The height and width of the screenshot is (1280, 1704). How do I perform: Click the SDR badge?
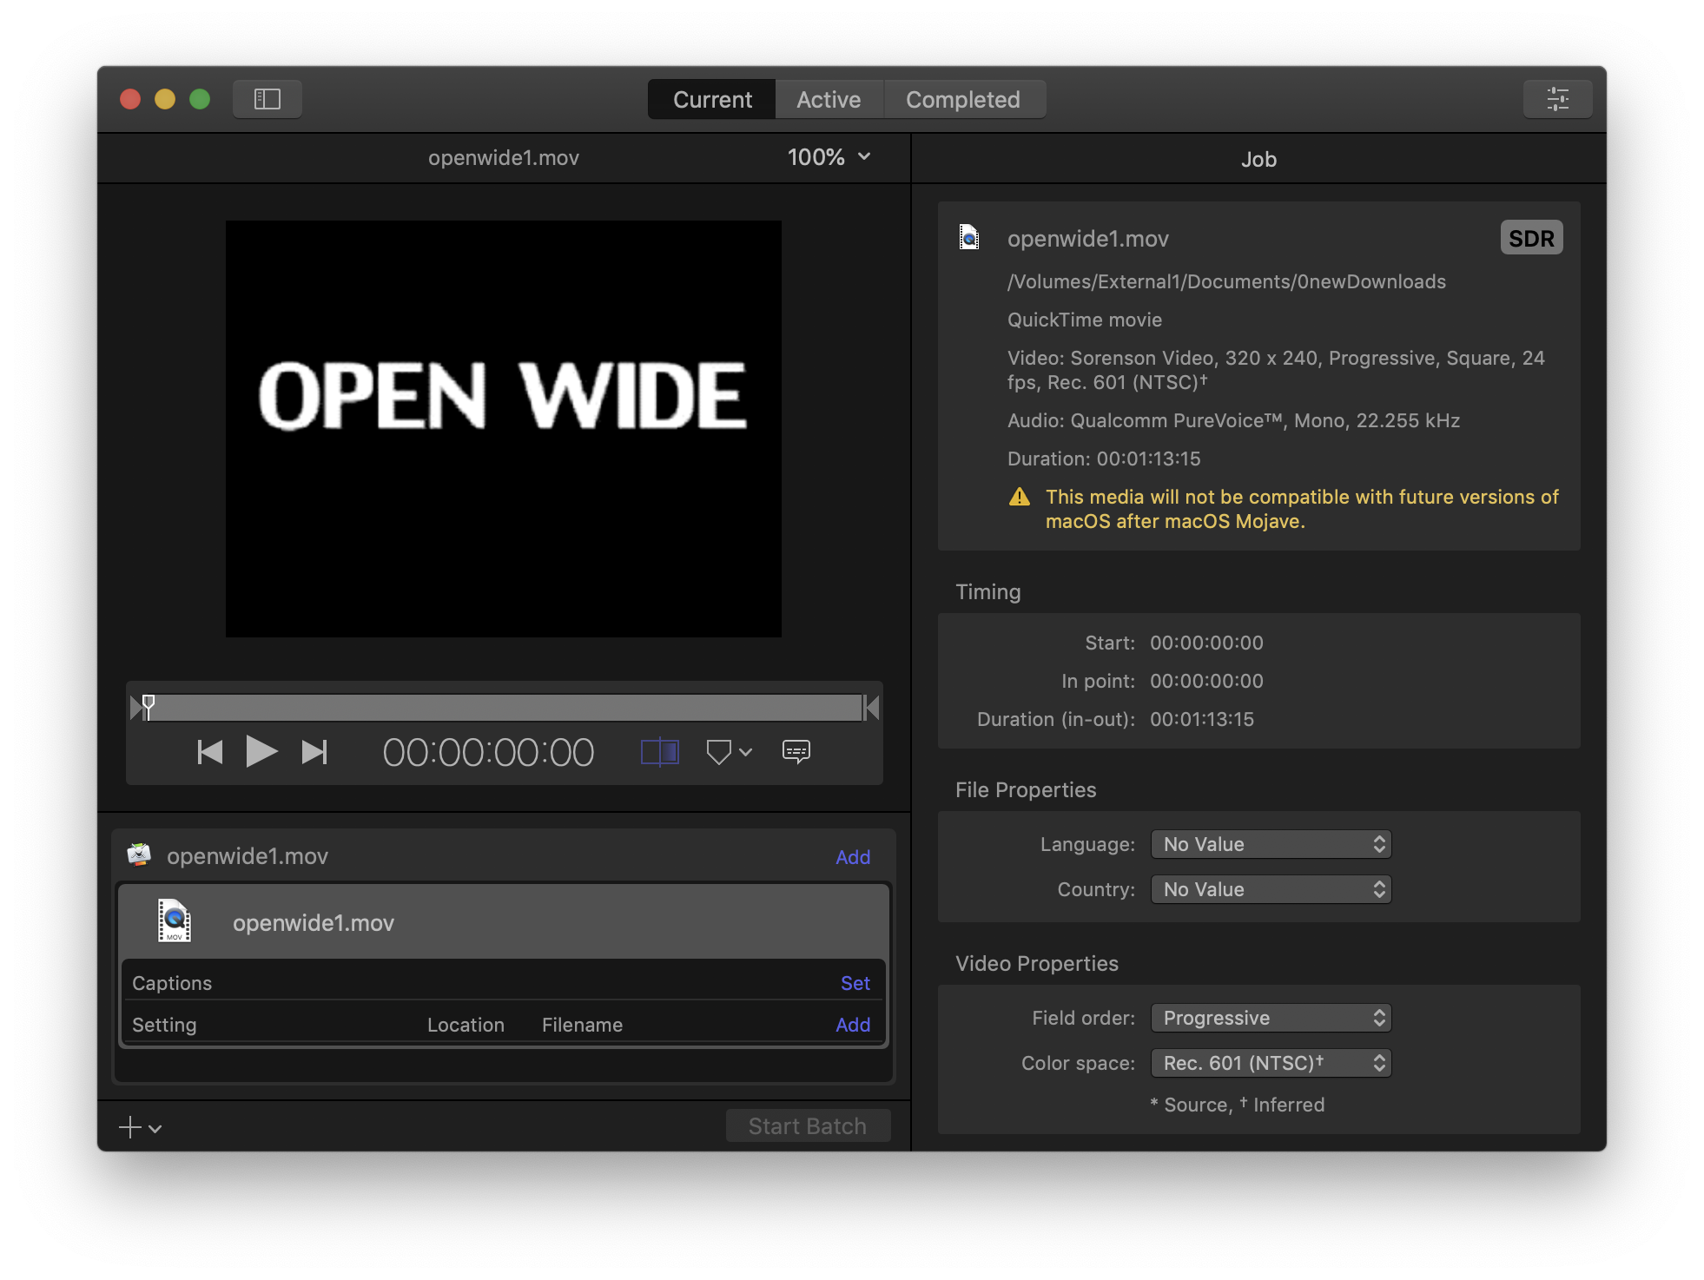pos(1531,238)
